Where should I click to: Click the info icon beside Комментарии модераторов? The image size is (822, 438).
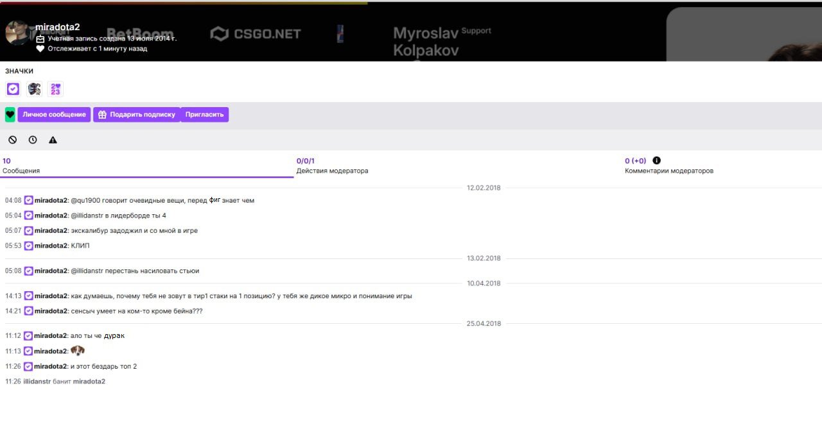point(656,160)
